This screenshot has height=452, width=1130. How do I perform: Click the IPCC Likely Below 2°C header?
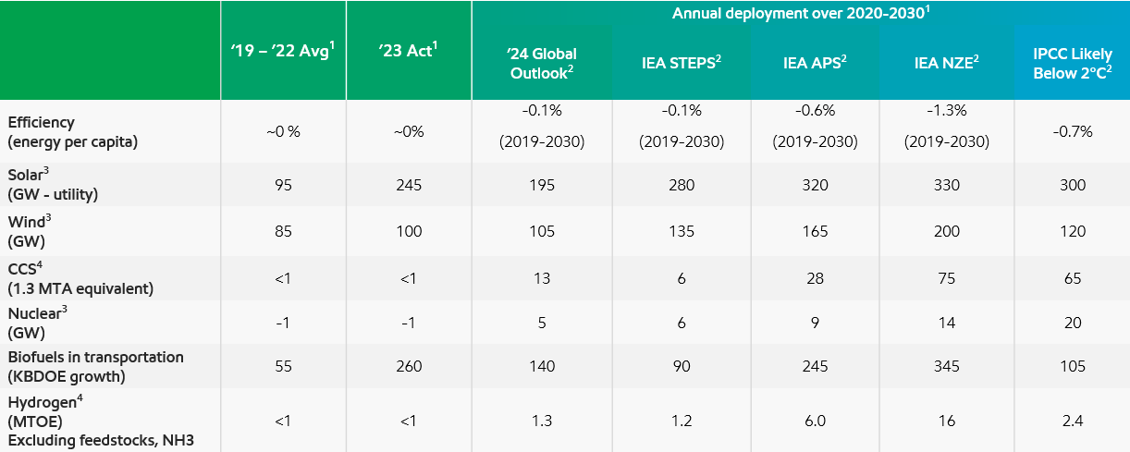click(x=1073, y=63)
